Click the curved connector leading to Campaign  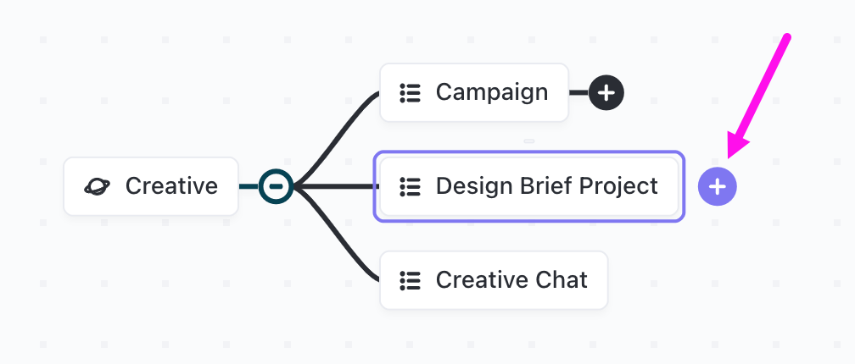click(x=341, y=127)
